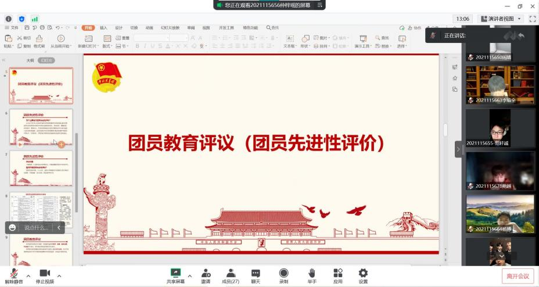Screen dimensions: 539x287
Task: Open the shared-screen banner menu icon
Action: 319,5
